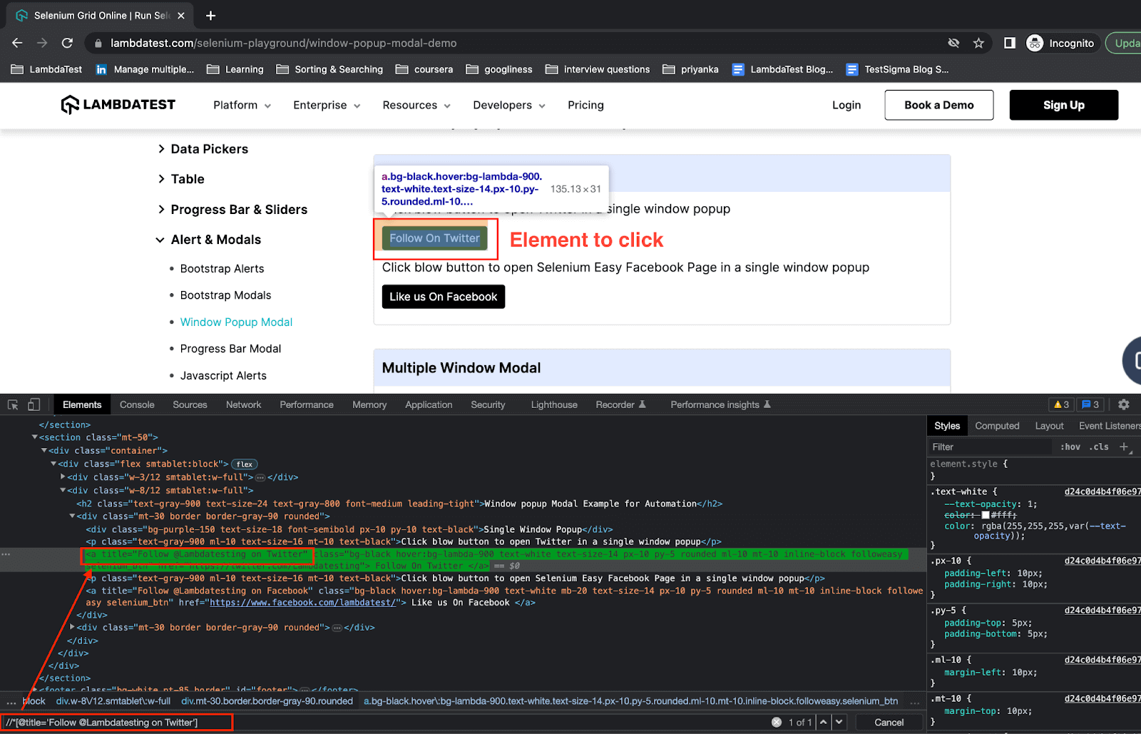Collapse the Alert & Modals section
The image size is (1141, 734).
pyautogui.click(x=208, y=240)
